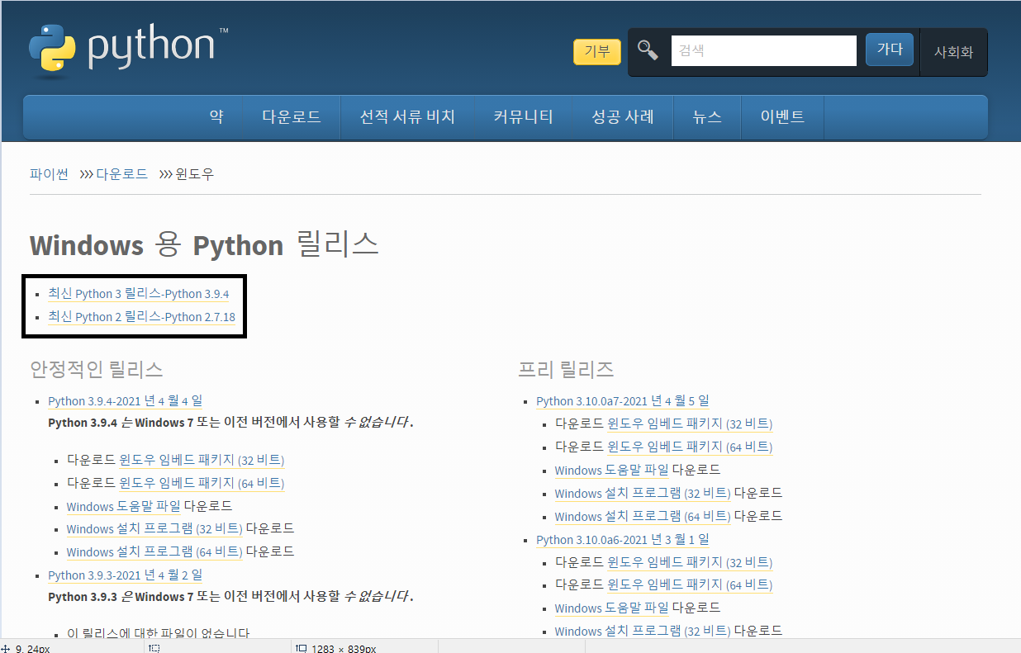Open the Python 3.9.3-2021 년 4 월 2 일 link

(x=125, y=575)
